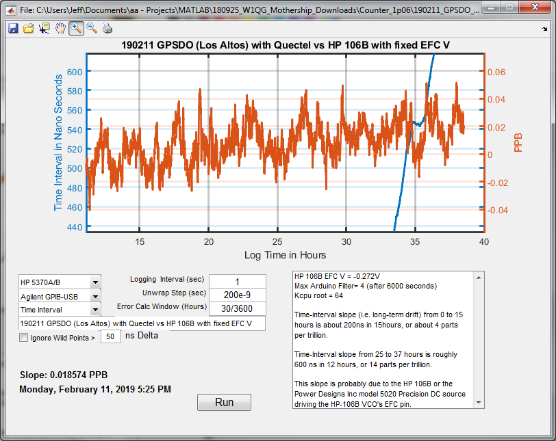Click inside the notes text starting HP 106B EFC V

pos(337,276)
